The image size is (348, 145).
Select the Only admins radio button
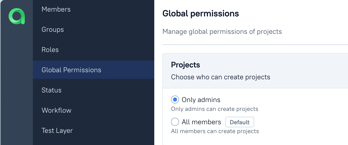tap(175, 100)
